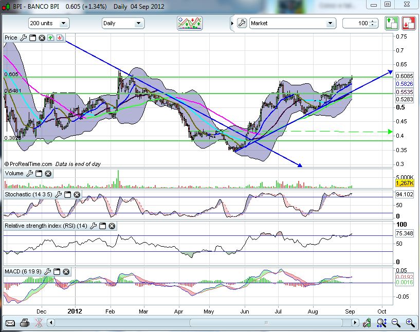The image size is (420, 332).
Task: Maximize the MACD panel
Action: (x=57, y=272)
